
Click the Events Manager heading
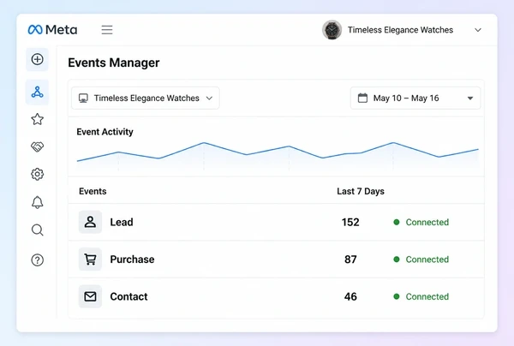(x=114, y=63)
